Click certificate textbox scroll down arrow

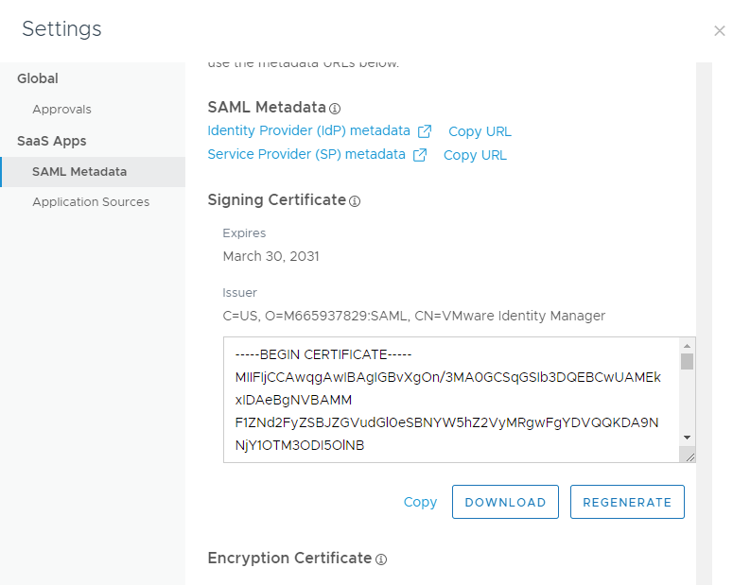click(688, 438)
